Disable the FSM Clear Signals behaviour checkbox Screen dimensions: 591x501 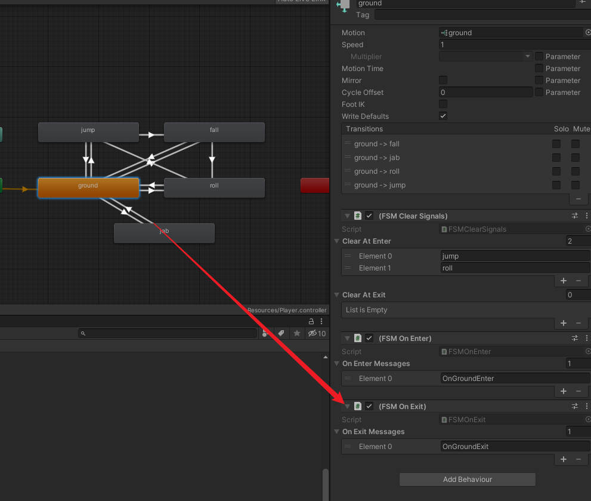pos(369,216)
